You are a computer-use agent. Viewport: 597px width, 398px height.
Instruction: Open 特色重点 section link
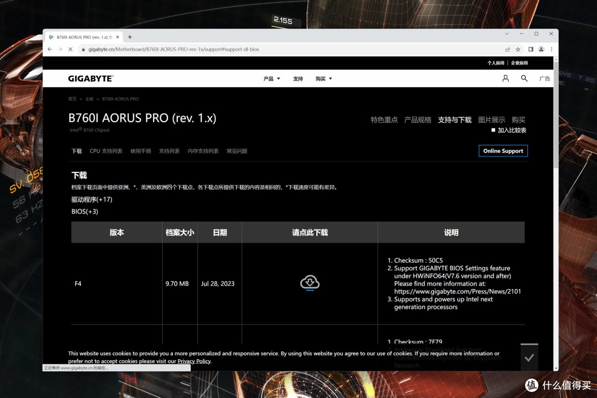384,119
